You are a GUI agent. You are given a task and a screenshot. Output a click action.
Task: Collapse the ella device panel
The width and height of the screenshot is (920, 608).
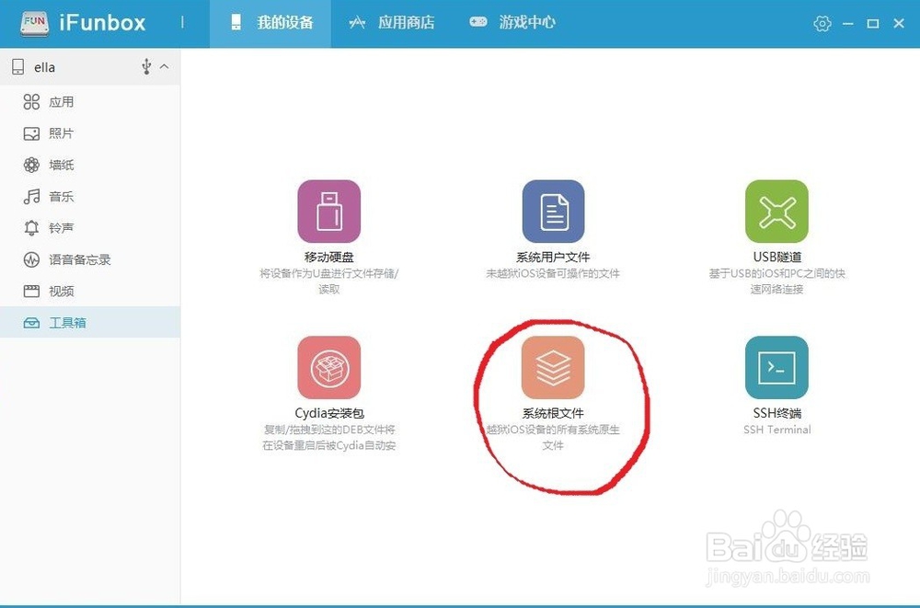click(x=162, y=66)
